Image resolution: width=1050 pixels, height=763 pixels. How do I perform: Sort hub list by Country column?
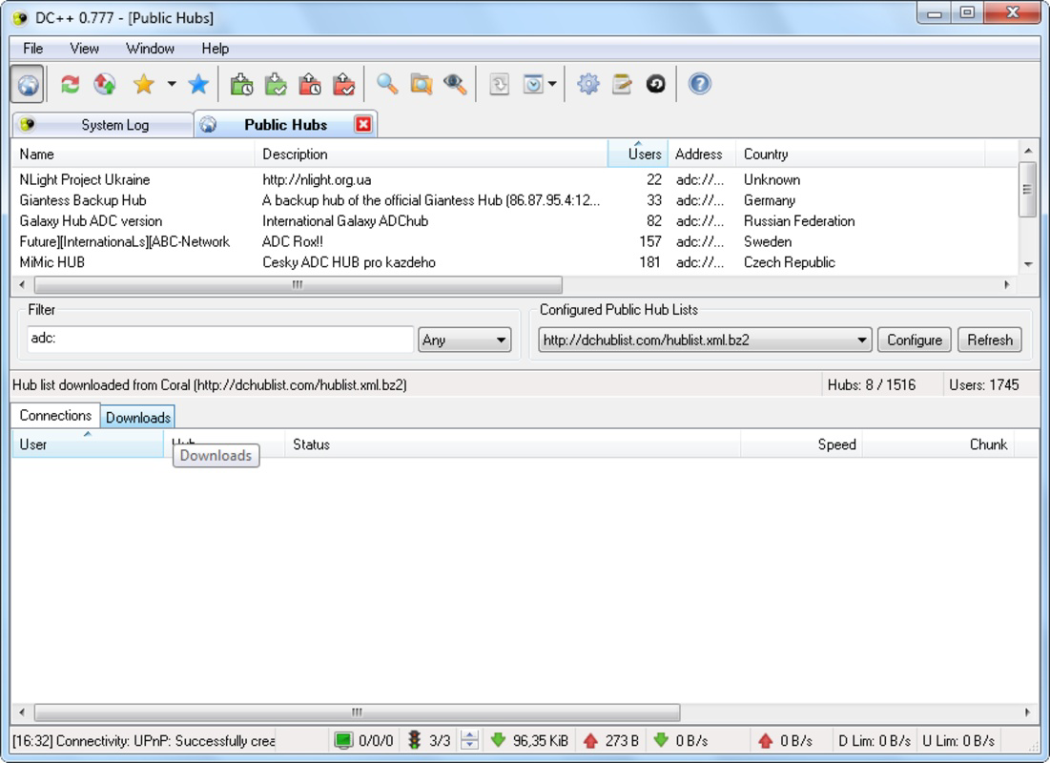pos(860,155)
